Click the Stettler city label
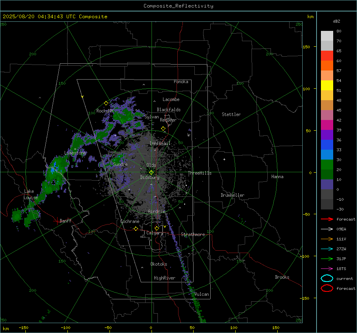Viewport: 357px width, 333px height. click(231, 114)
